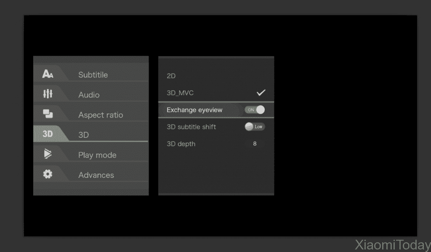Go to the Play mode menu entry
The width and height of the screenshot is (431, 252).
(97, 155)
